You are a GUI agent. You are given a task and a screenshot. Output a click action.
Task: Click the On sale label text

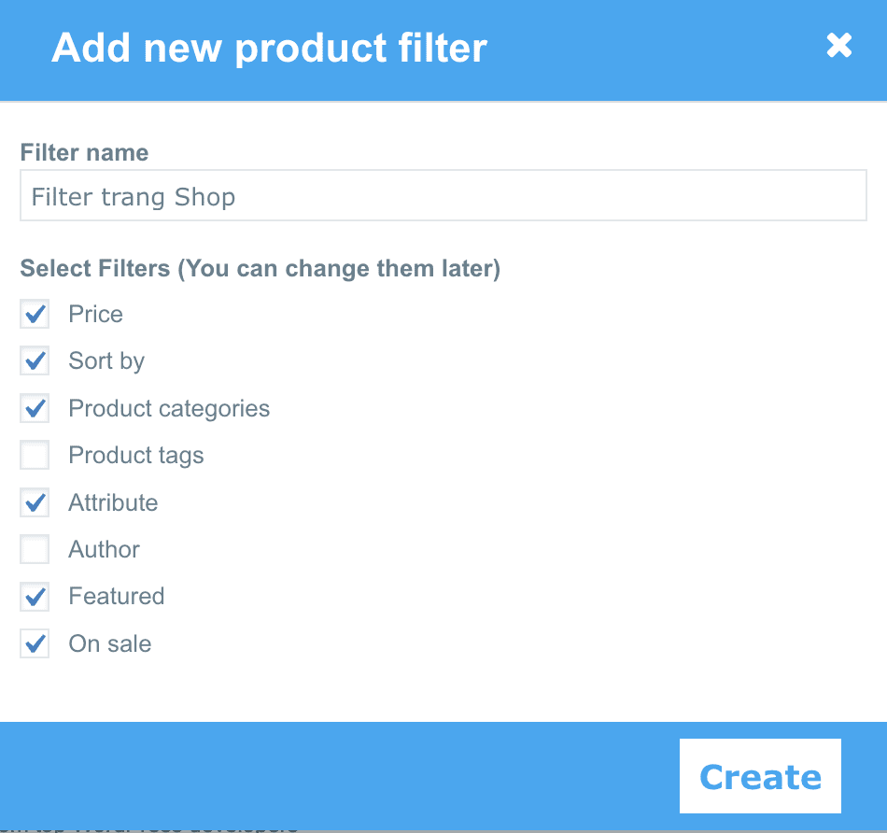click(110, 644)
